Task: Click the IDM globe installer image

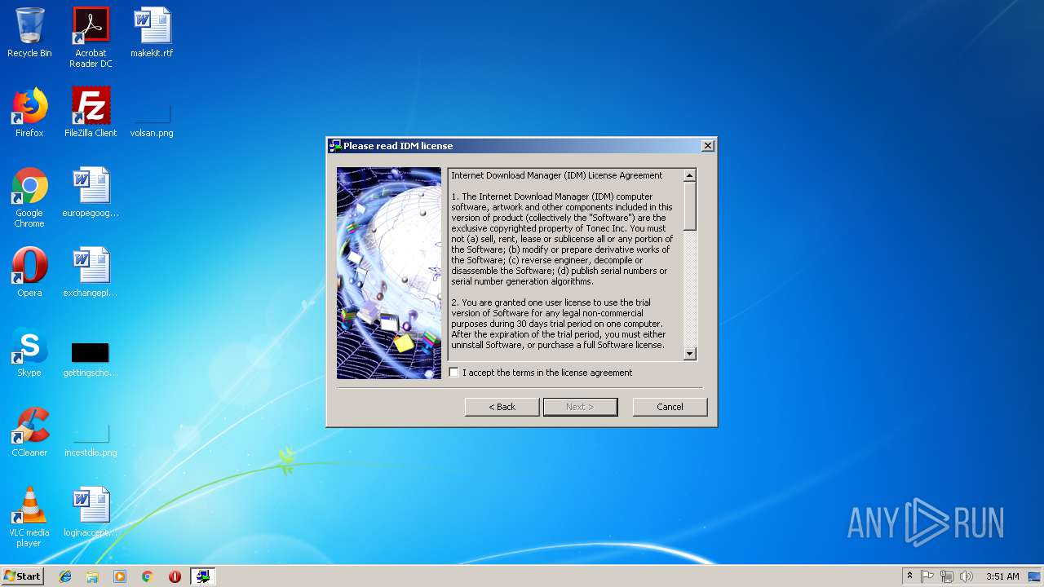Action: point(389,273)
